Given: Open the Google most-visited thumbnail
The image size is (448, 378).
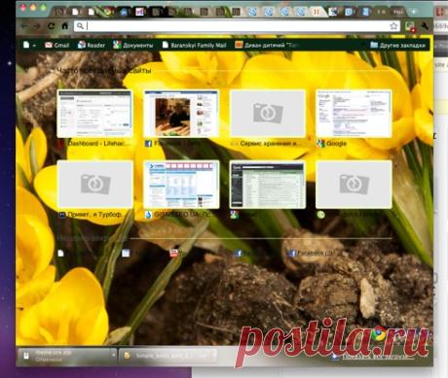Looking at the screenshot, I should coord(354,114).
